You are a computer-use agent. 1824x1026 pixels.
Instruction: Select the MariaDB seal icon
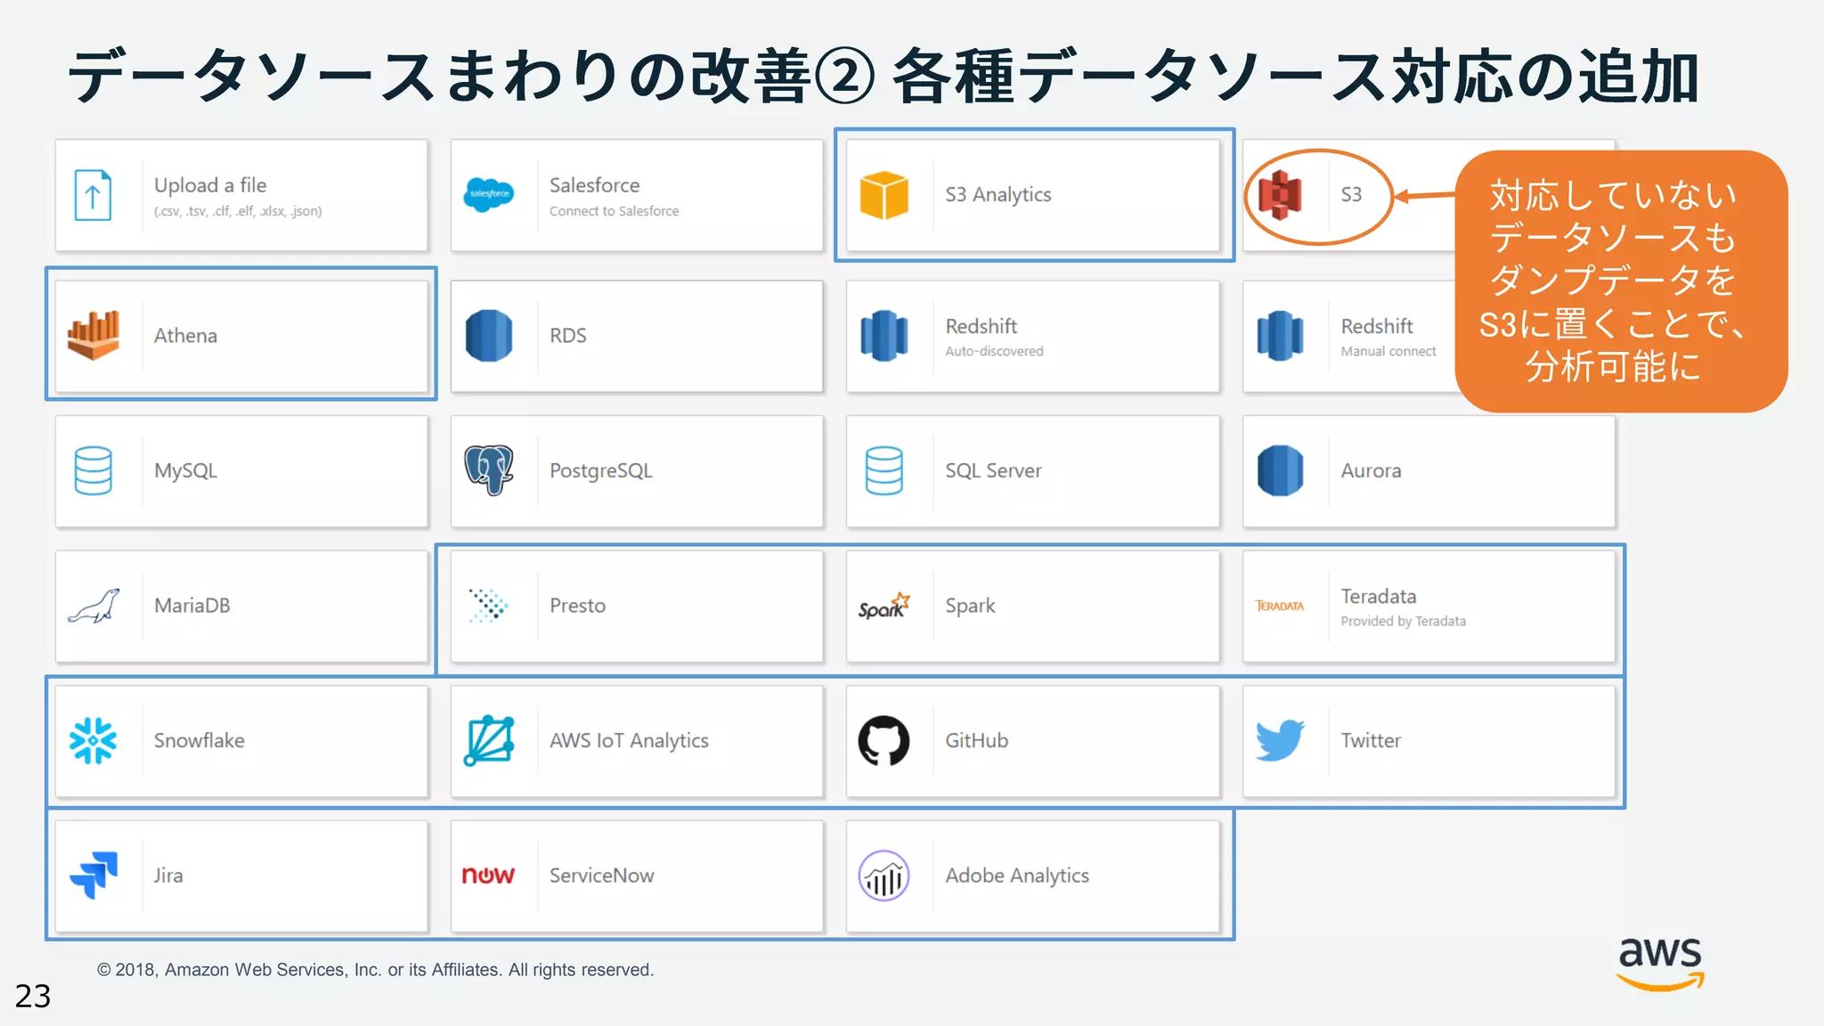pos(94,606)
